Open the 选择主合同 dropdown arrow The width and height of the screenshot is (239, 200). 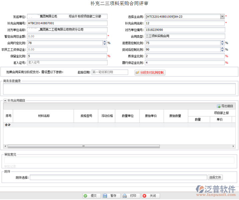222,16
